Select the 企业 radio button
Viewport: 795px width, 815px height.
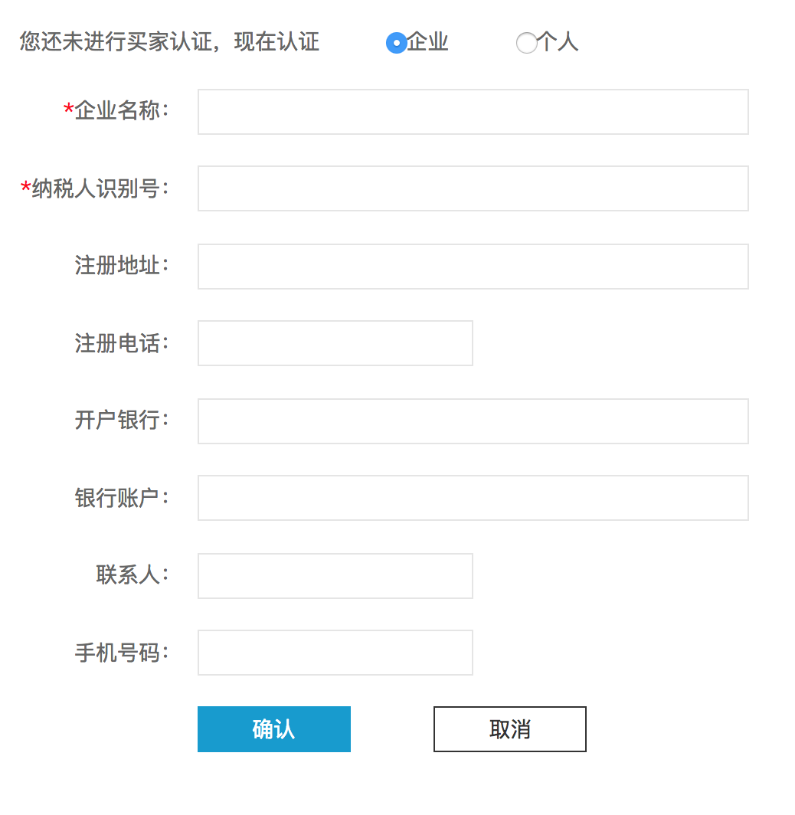pos(396,43)
